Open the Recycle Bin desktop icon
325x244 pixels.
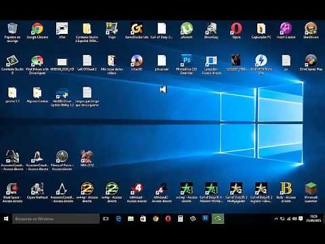coord(12,29)
